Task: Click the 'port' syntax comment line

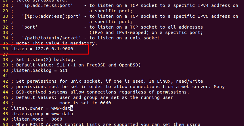Action: [107, 27]
